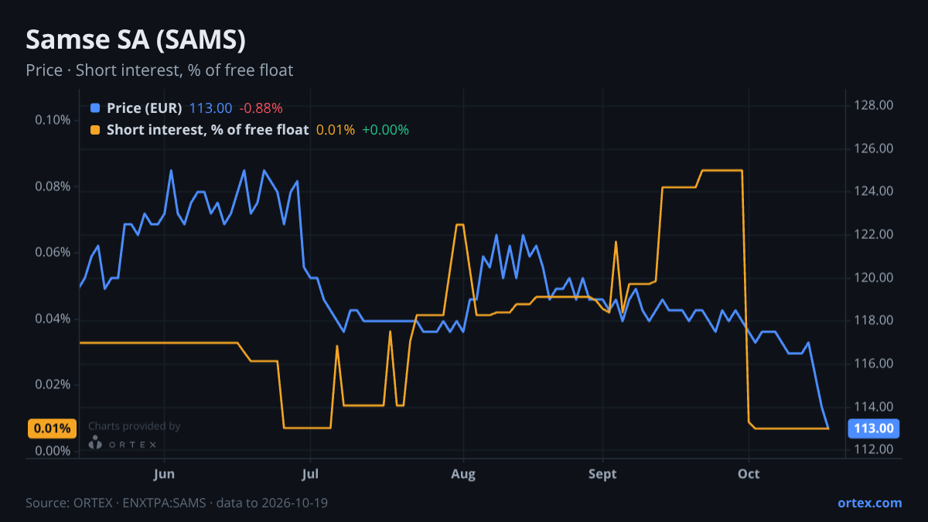
Task: Click the 124.00 right axis label
Action: (x=875, y=191)
